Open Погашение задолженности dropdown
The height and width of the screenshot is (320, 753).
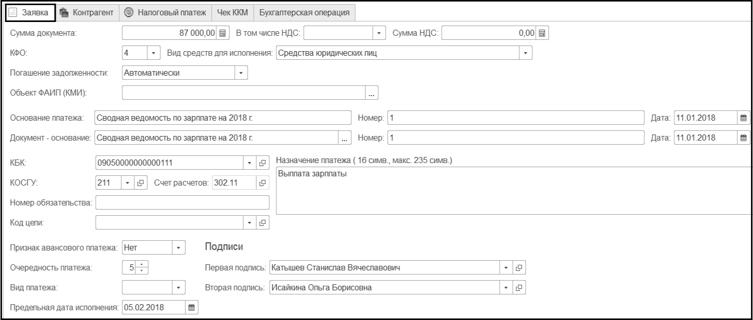coord(242,73)
